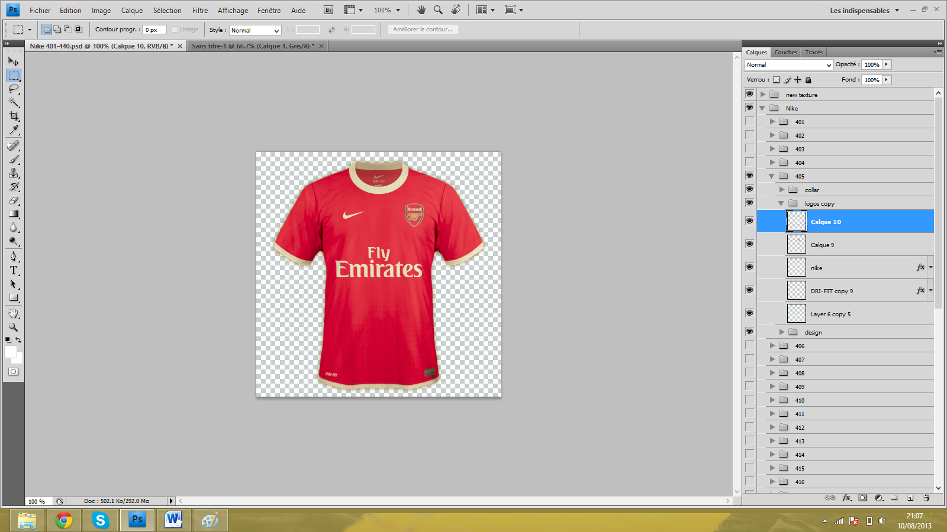Viewport: 947px width, 532px height.
Task: Show the 401 layer group
Action: pos(749,122)
